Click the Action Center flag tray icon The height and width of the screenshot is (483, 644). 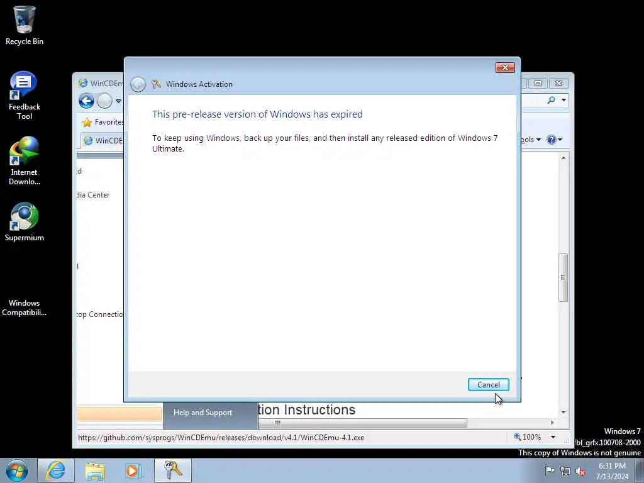click(550, 470)
